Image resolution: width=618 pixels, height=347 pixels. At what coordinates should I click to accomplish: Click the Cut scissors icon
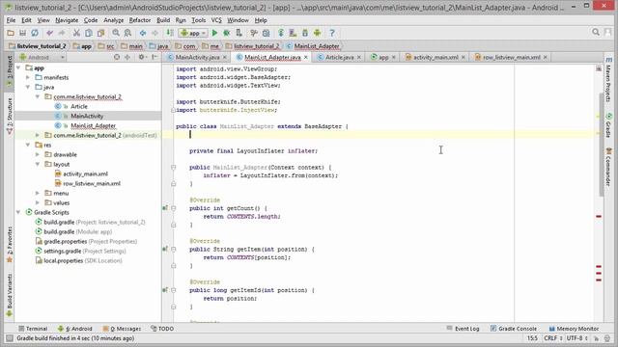click(77, 33)
